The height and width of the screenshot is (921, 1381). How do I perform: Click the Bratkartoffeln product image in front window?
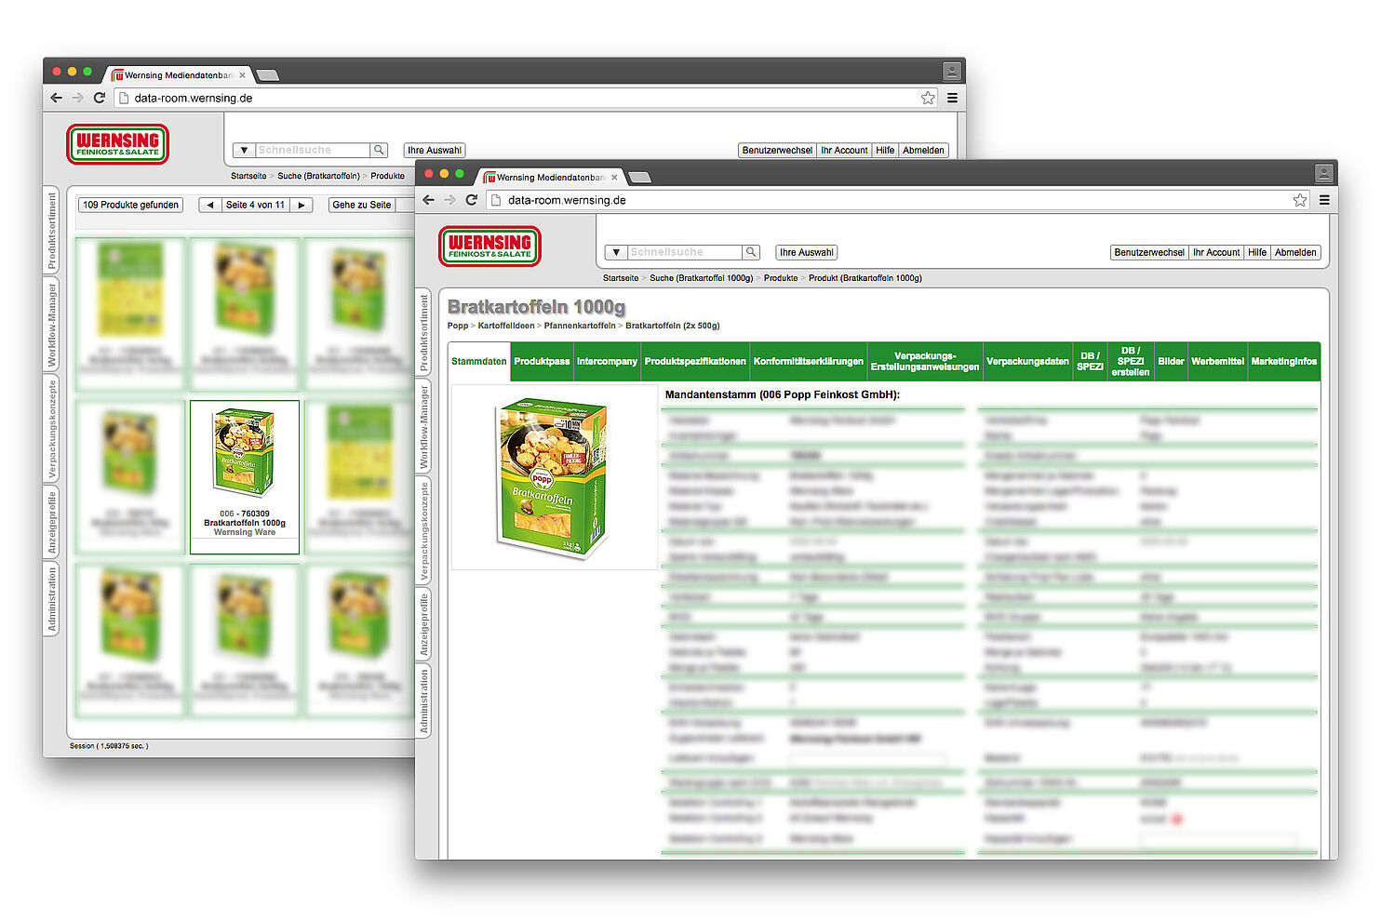tap(554, 477)
